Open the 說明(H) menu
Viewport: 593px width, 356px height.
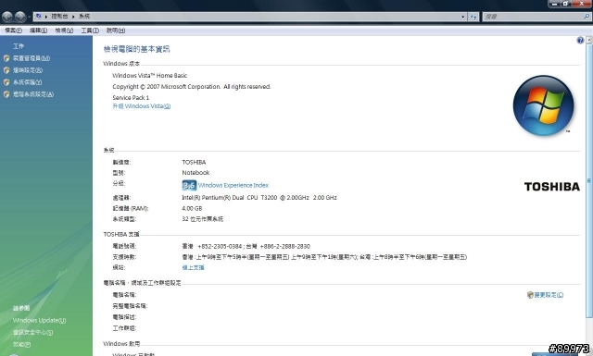pos(116,31)
